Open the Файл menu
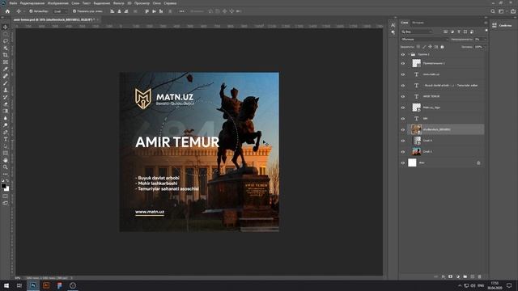The image size is (518, 291). click(13, 3)
